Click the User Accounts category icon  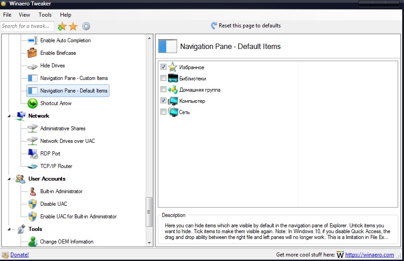coord(20,179)
